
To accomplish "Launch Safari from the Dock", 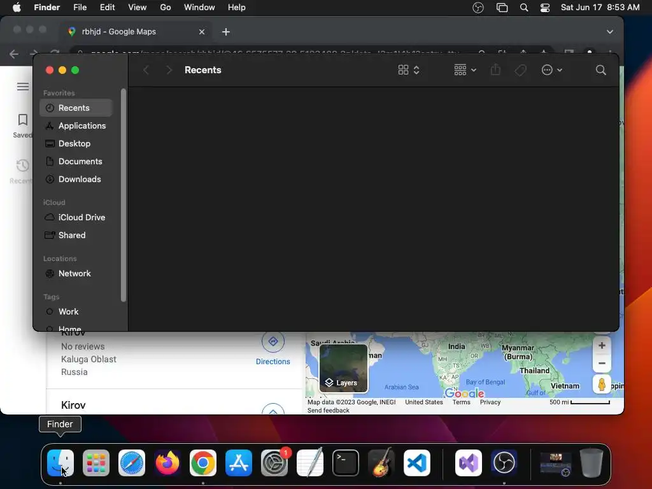I will pyautogui.click(x=132, y=463).
